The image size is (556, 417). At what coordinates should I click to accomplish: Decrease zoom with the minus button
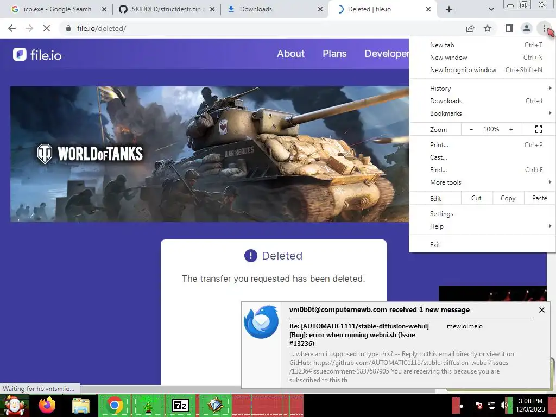tap(471, 129)
